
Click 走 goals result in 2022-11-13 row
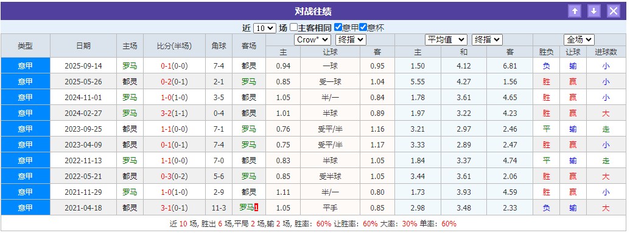click(x=606, y=161)
